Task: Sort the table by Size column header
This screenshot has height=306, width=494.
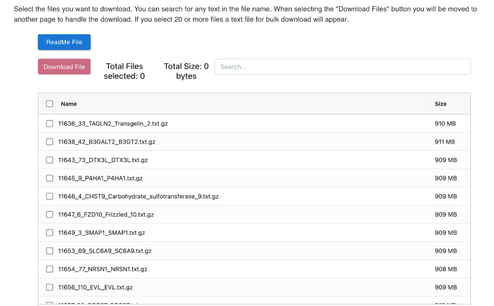Action: click(440, 104)
